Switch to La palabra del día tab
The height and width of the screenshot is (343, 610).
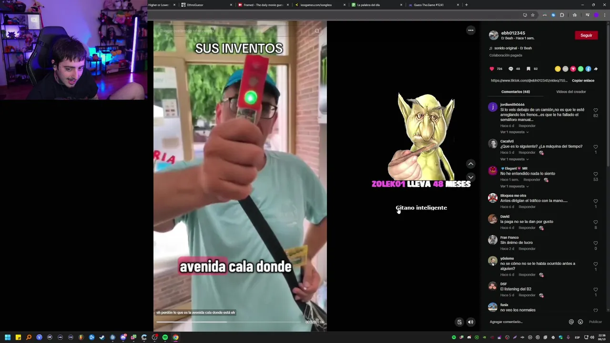[x=377, y=5]
